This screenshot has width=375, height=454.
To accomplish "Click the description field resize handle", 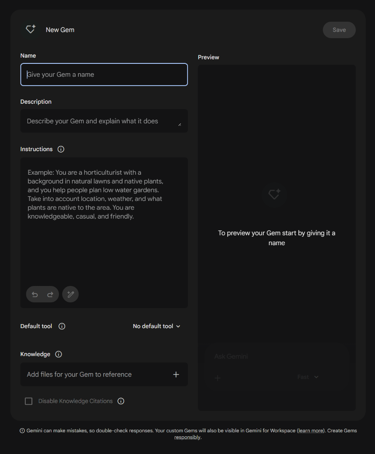I will (180, 125).
